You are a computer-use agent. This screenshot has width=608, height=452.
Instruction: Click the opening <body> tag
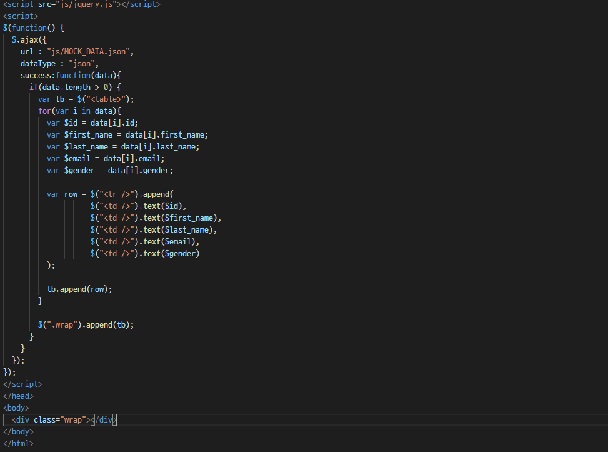pyautogui.click(x=16, y=408)
